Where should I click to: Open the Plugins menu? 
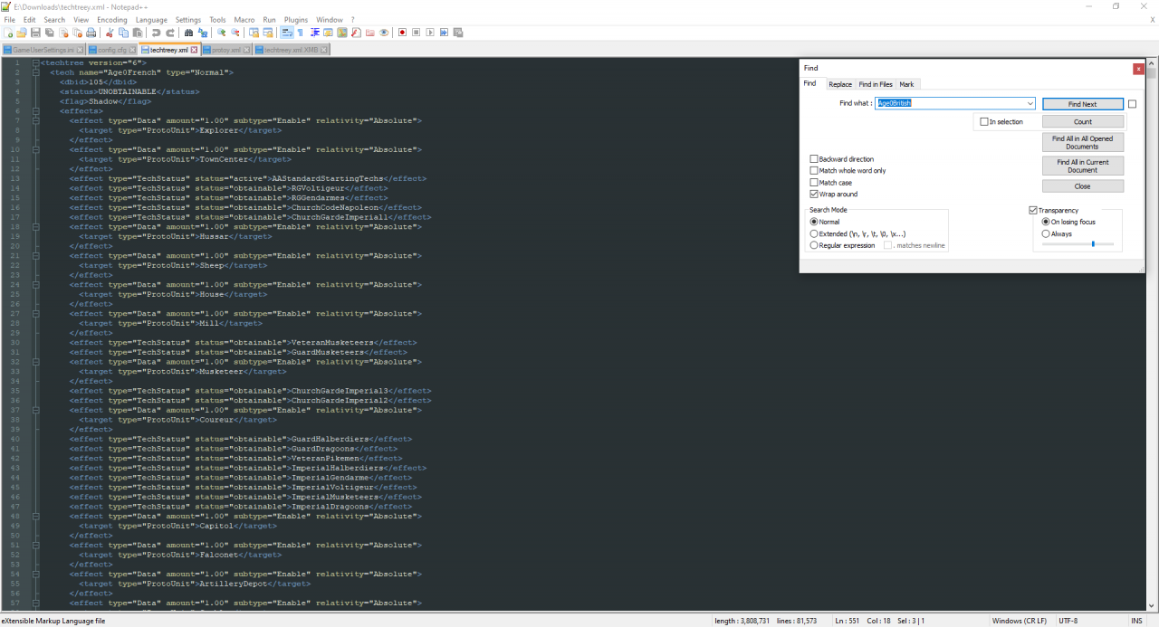(295, 19)
